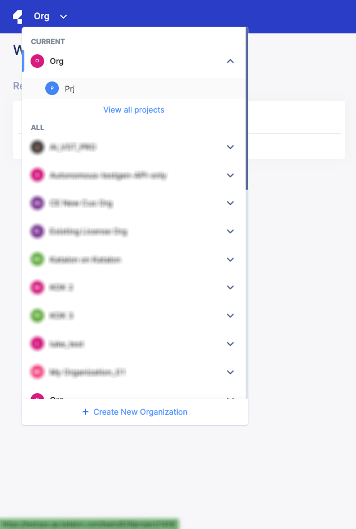
Task: Expand the first organization under ALL
Action: pos(230,147)
